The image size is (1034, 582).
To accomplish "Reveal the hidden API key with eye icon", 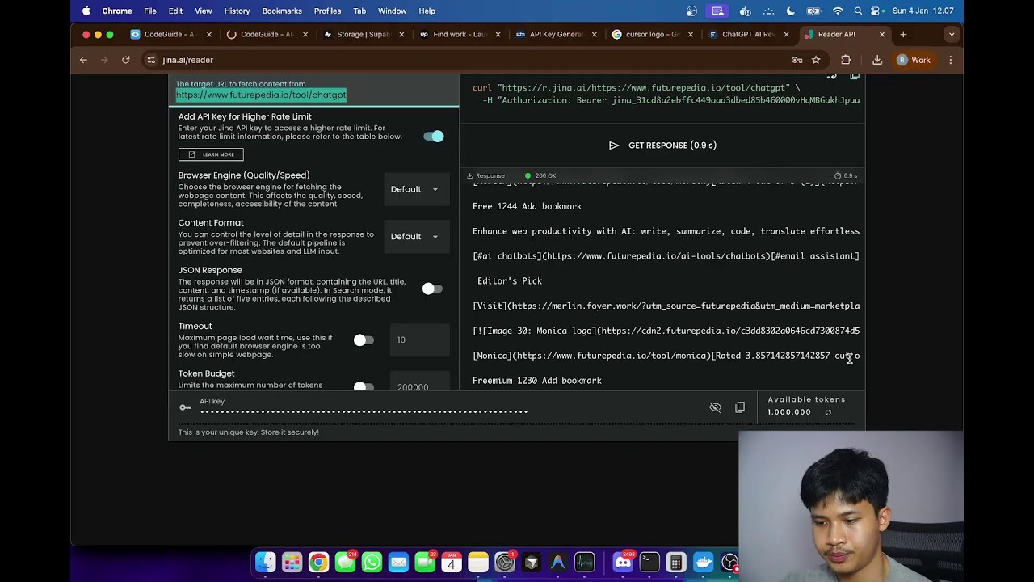I will pos(715,407).
